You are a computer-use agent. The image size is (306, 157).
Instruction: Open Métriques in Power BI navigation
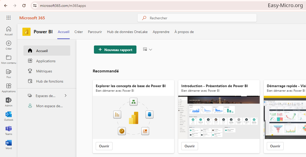[x=47, y=71]
